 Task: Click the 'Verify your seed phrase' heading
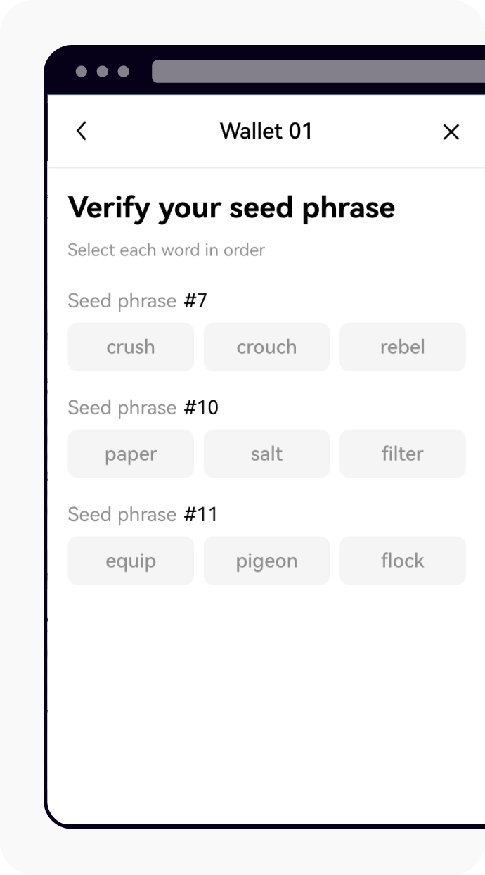[x=231, y=207]
